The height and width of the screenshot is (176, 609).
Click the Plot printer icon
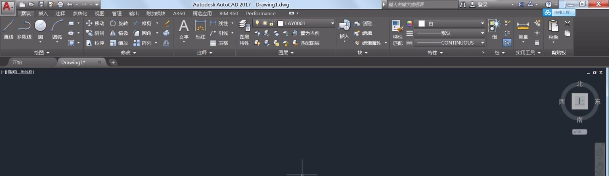coord(60,4)
